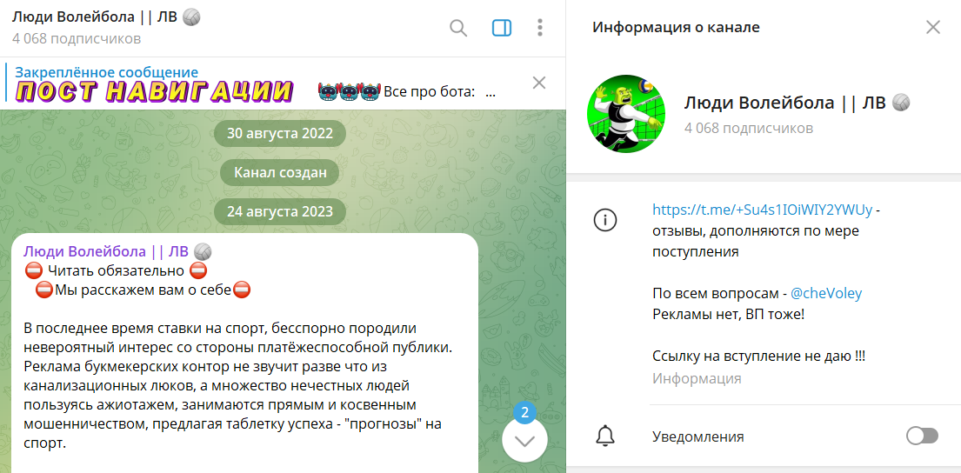
Task: Open the three-dot more options menu
Action: tap(540, 28)
